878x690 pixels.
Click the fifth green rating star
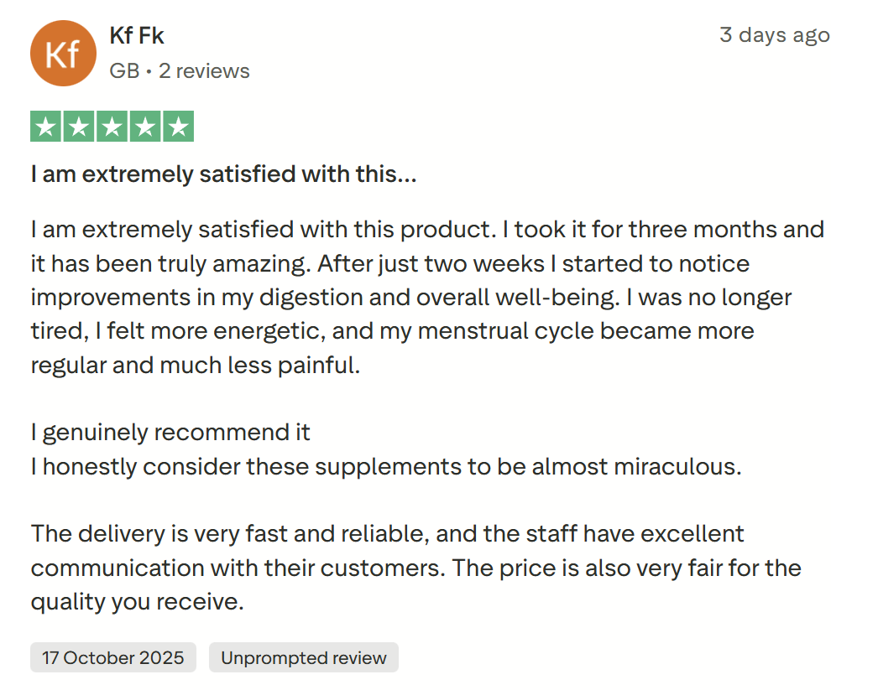[177, 127]
